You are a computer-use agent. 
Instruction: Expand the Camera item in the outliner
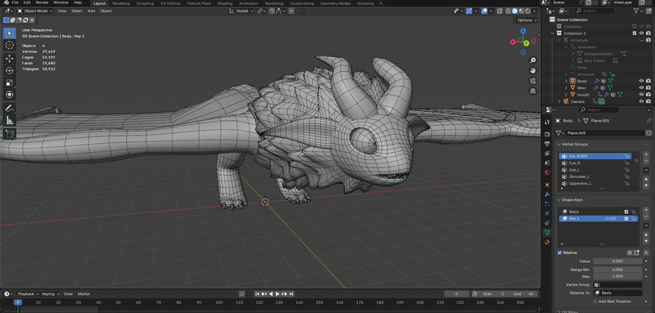pyautogui.click(x=558, y=102)
